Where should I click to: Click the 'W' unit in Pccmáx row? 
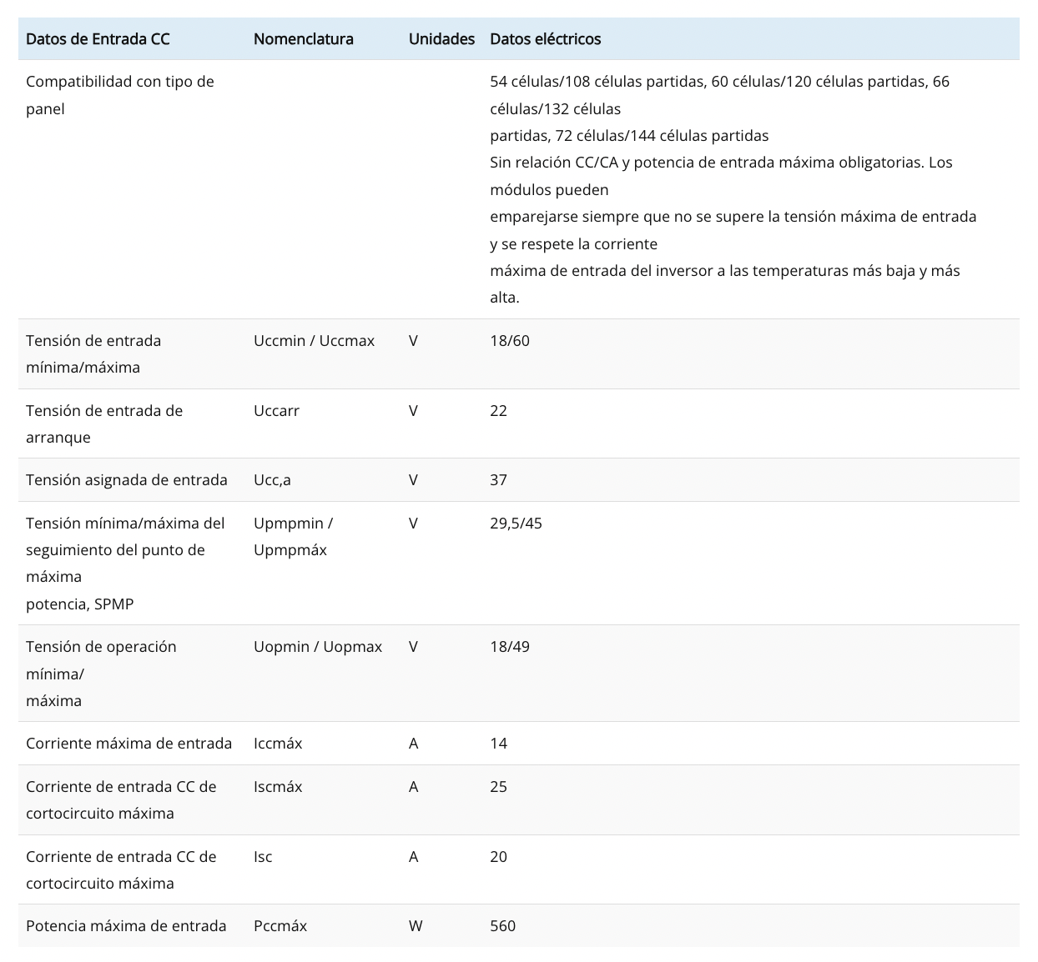coord(416,926)
